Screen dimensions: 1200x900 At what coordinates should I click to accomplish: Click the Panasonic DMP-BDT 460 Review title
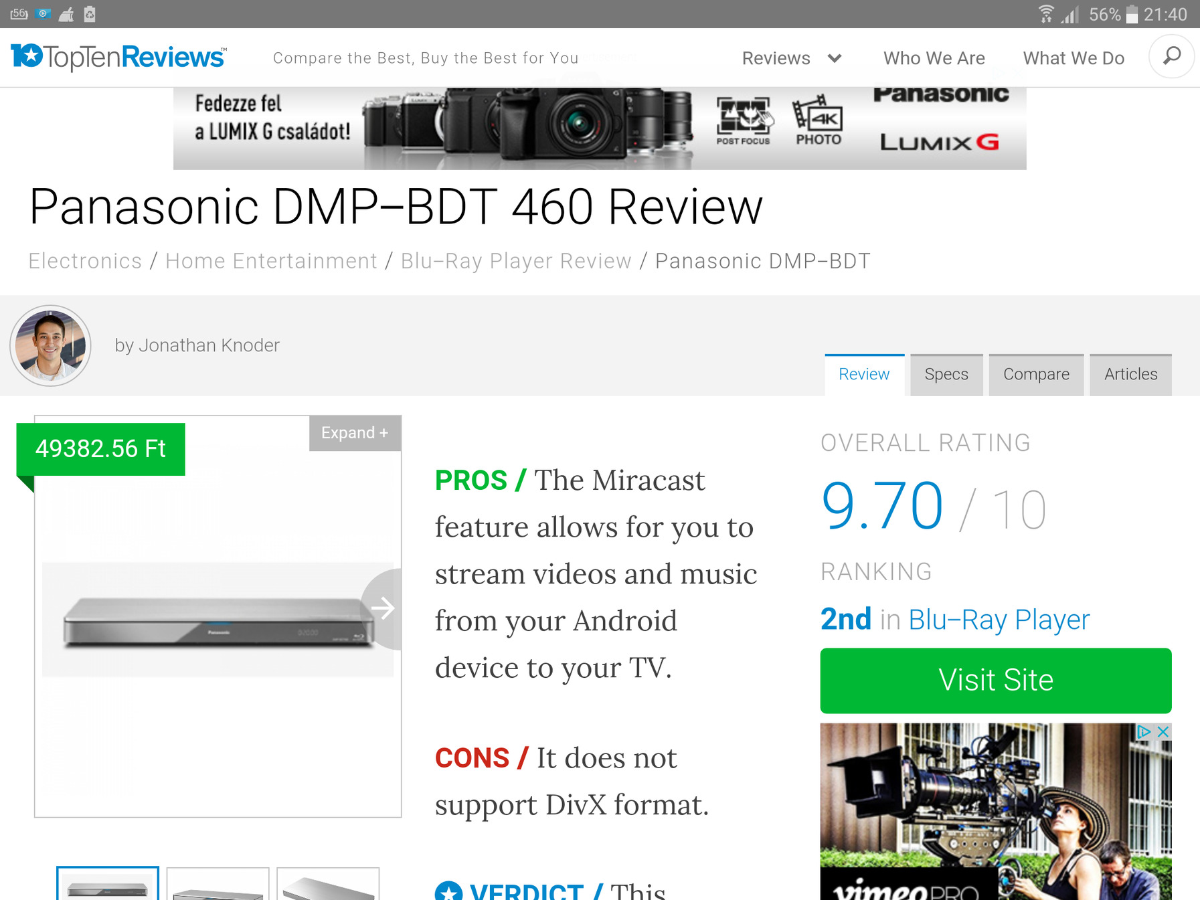[396, 207]
